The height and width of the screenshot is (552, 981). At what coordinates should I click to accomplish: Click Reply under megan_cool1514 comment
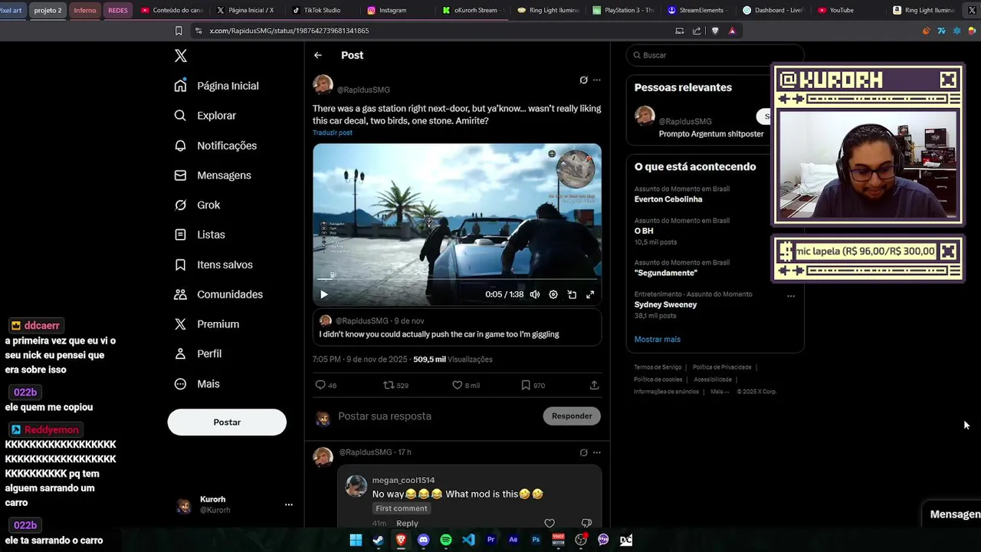[407, 524]
